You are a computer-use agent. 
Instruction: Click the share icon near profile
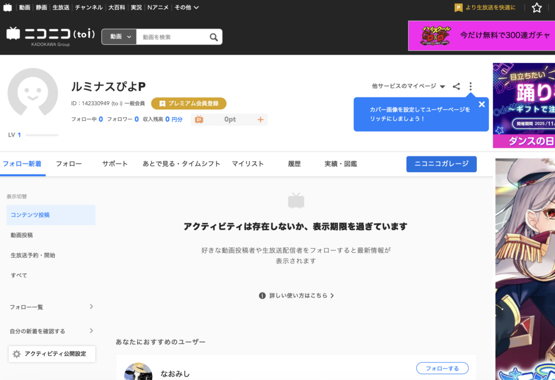(456, 86)
